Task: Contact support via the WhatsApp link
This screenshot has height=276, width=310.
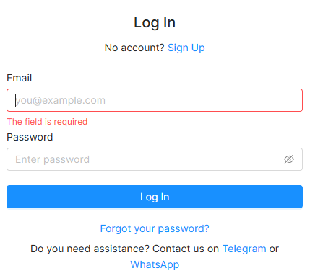Action: 155,264
